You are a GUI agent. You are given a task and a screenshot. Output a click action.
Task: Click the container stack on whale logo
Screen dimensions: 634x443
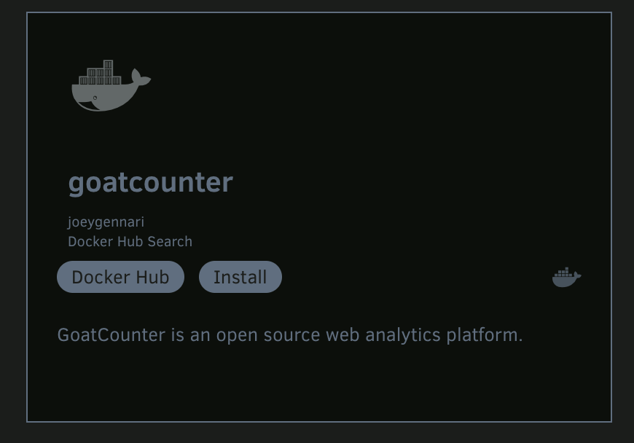point(100,73)
